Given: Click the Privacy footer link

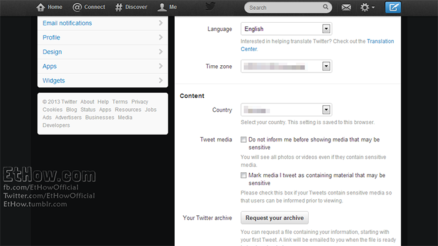Looking at the screenshot, I should coord(140,101).
